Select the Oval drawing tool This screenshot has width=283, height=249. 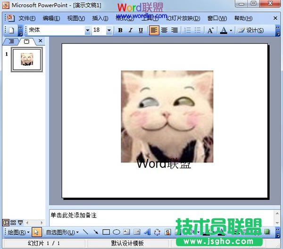click(x=117, y=232)
